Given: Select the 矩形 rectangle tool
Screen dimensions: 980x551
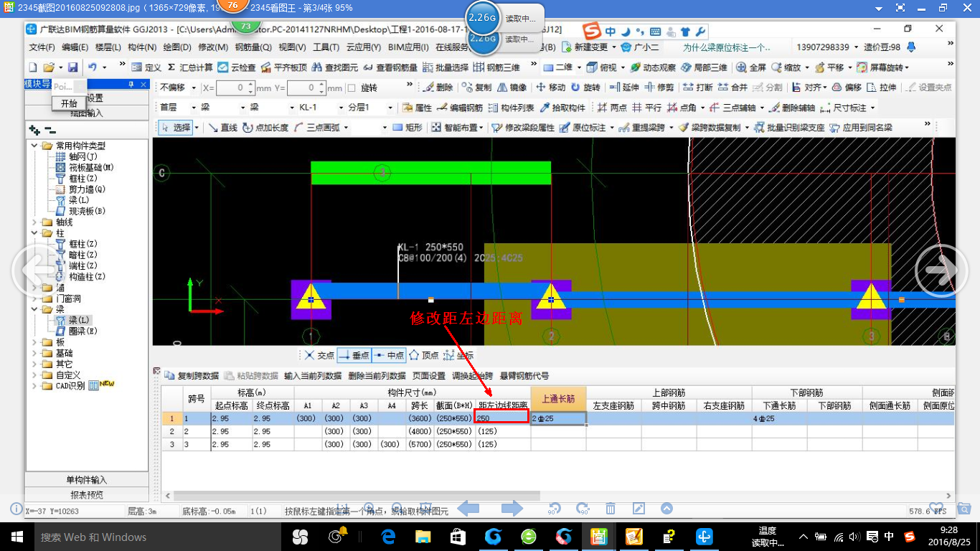Looking at the screenshot, I should point(407,128).
